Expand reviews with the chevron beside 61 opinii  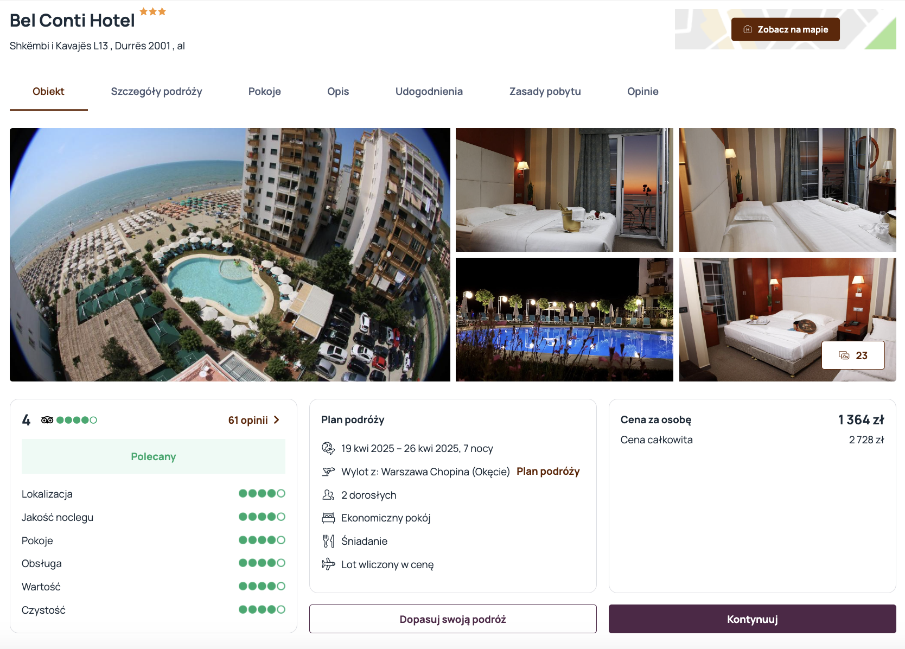(x=277, y=420)
